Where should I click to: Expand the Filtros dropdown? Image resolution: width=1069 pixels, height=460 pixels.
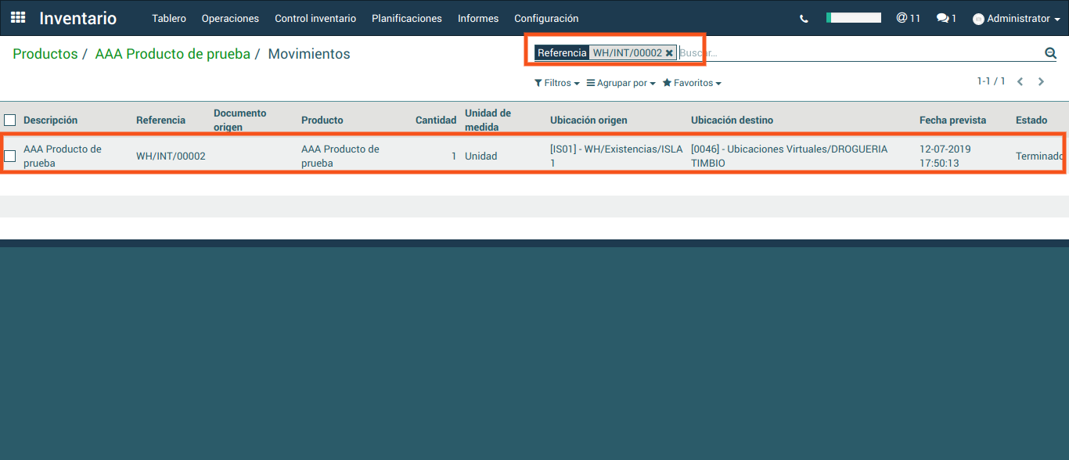pos(556,83)
